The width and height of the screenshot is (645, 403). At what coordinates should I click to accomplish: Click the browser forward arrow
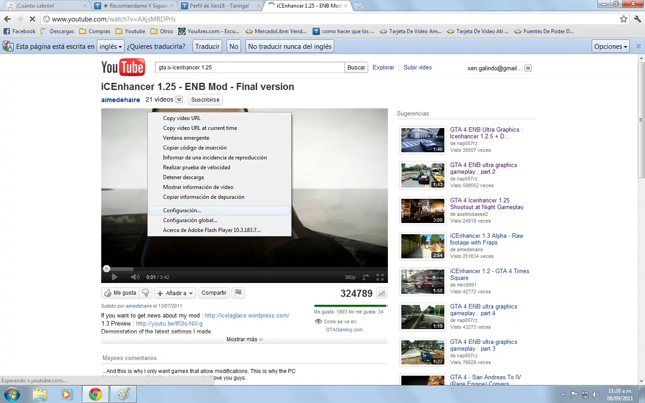pyautogui.click(x=20, y=19)
